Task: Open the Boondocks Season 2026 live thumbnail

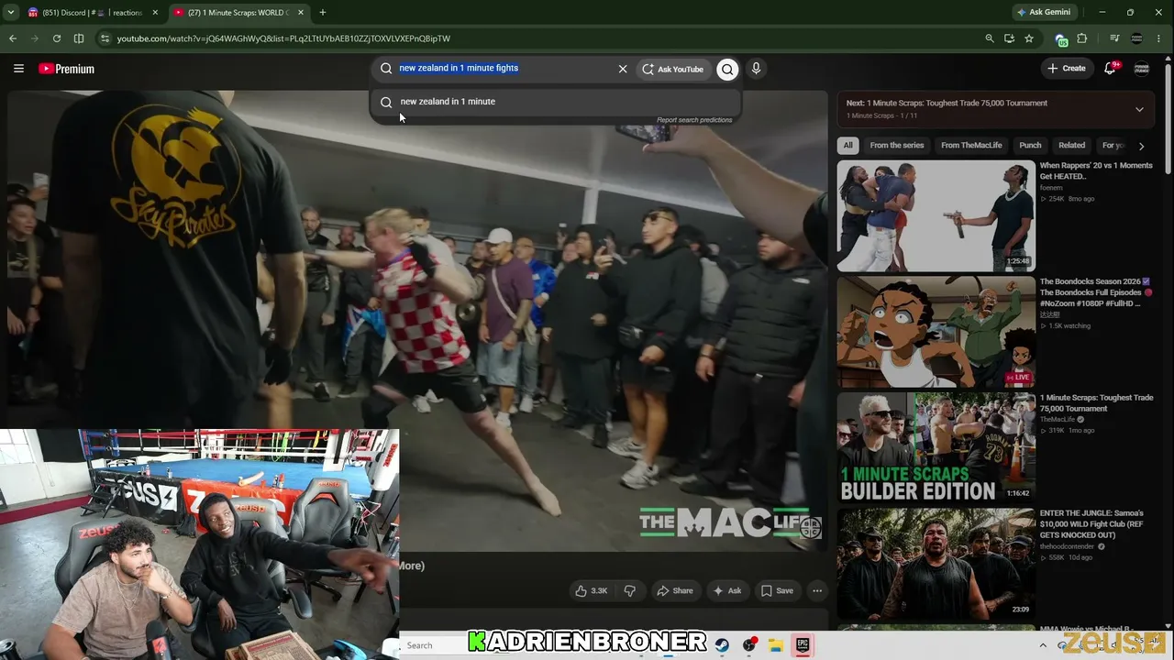Action: click(x=936, y=332)
